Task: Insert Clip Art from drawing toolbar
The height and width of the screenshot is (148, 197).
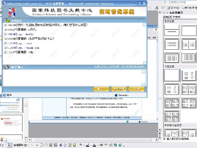Action: click(70, 145)
